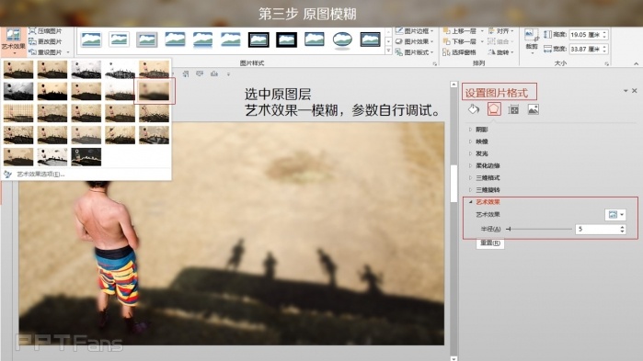
Task: Click the radius value stepper arrows
Action: pos(623,230)
